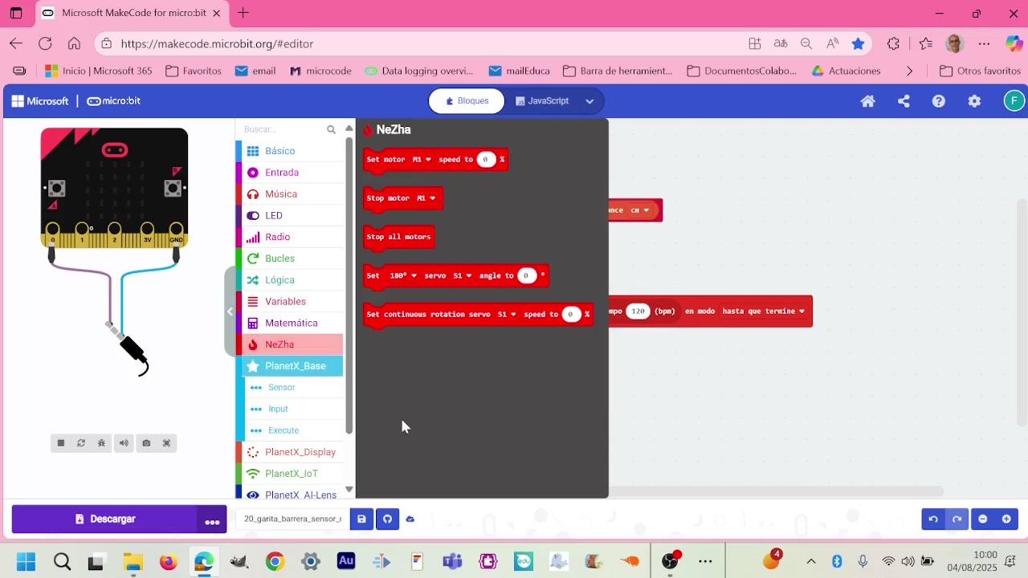Screen dimensions: 1028x578
Task: Mute the simulator audio
Action: point(124,443)
